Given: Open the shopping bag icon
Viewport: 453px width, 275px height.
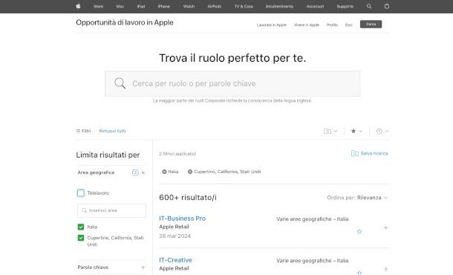Looking at the screenshot, I should tap(387, 6).
